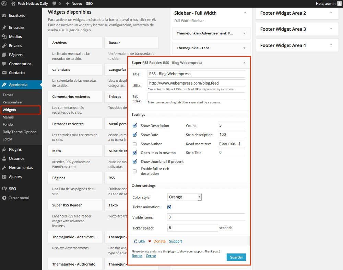Screen dimensions: 343x270
Task: Click the Like thumbs-up icon
Action: pyautogui.click(x=135, y=241)
